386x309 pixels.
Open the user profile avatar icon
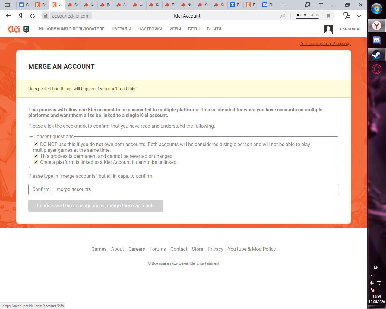pos(328,29)
